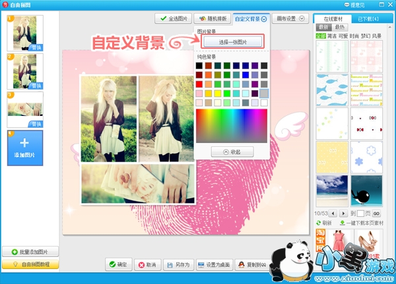396x284 pixels.
Task: Click the red 取消 cancel button
Action: [x=147, y=265]
